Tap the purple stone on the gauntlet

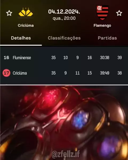(x=110, y=145)
